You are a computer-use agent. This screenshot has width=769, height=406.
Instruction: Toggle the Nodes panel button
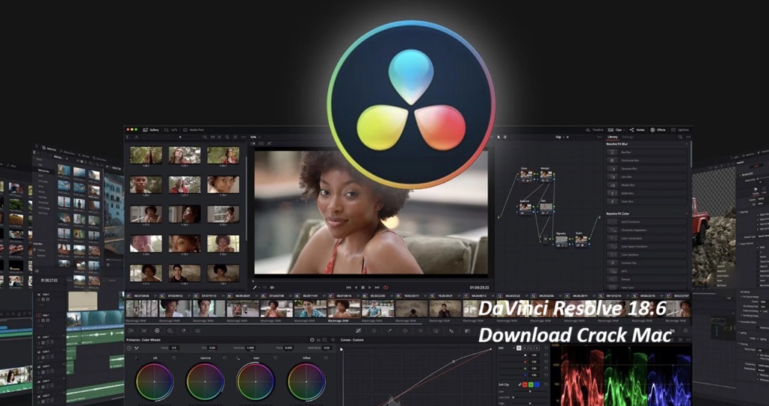click(637, 129)
